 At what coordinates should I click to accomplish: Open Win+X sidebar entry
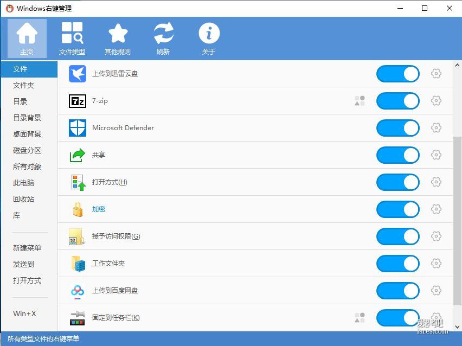pos(29,313)
